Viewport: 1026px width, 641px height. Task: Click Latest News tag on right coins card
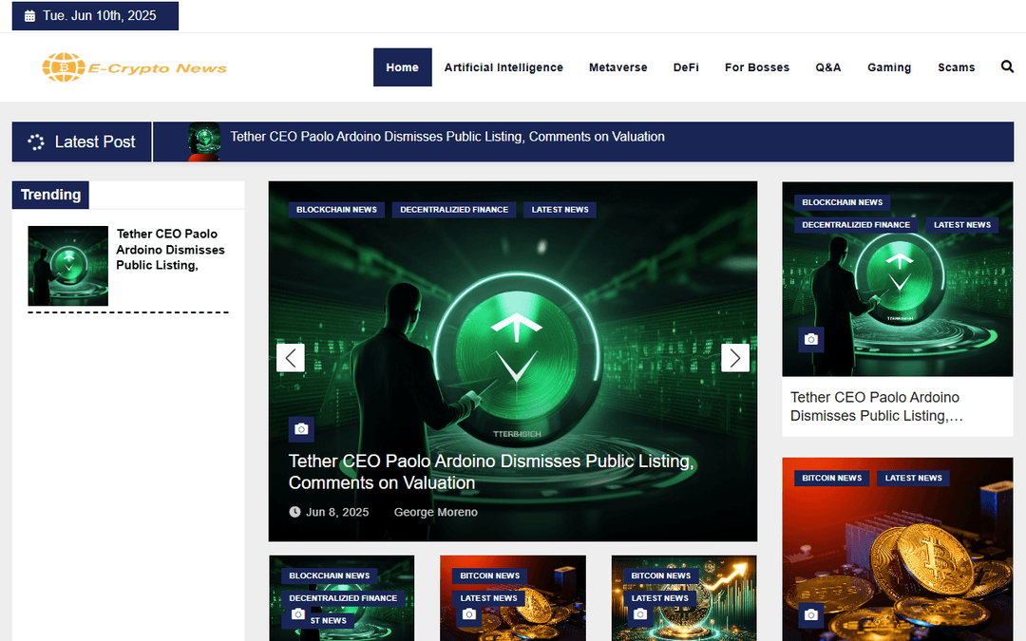(914, 478)
